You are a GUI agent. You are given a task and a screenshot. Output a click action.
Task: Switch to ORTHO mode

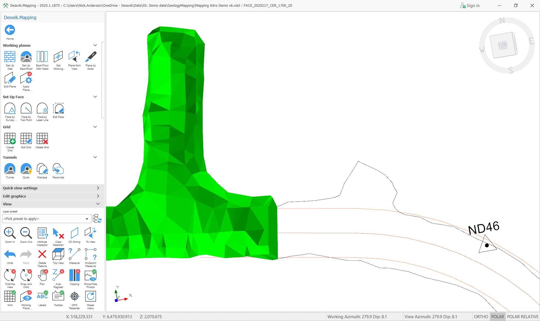coord(481,317)
